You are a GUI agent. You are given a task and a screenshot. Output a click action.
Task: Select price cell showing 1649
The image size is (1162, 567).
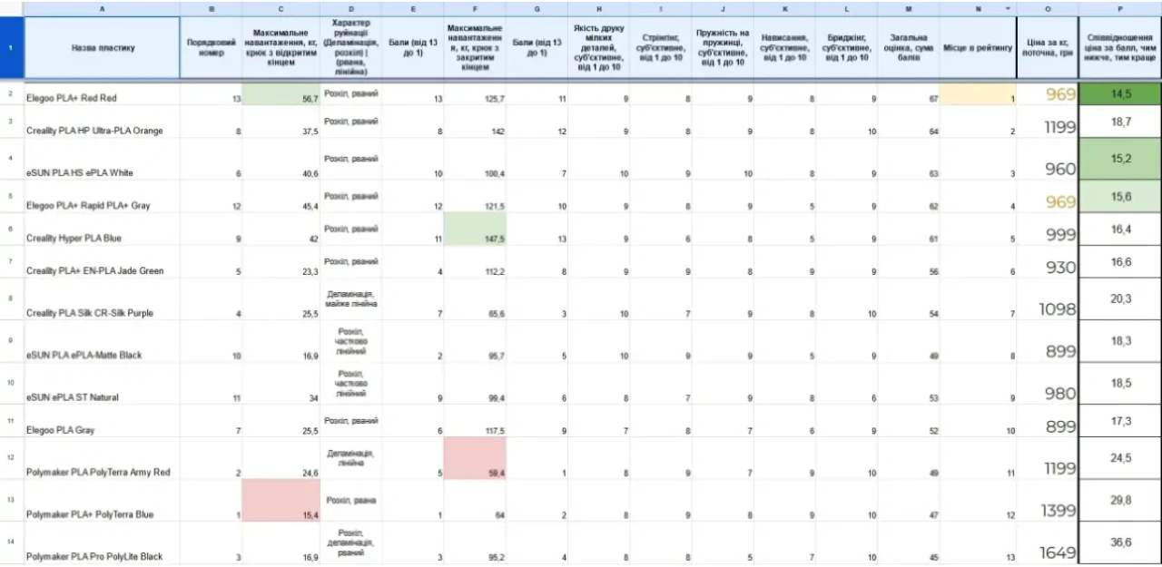click(1048, 550)
